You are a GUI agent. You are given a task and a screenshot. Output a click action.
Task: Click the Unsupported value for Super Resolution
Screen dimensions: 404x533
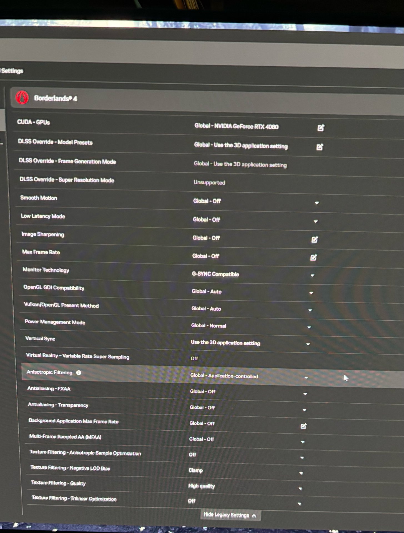coord(209,182)
